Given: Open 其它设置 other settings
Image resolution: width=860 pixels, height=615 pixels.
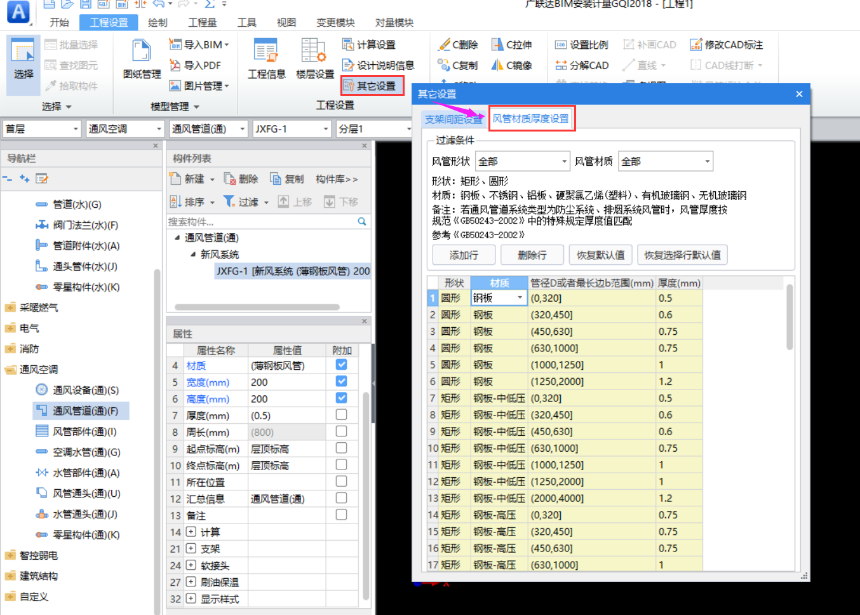Looking at the screenshot, I should 372,86.
